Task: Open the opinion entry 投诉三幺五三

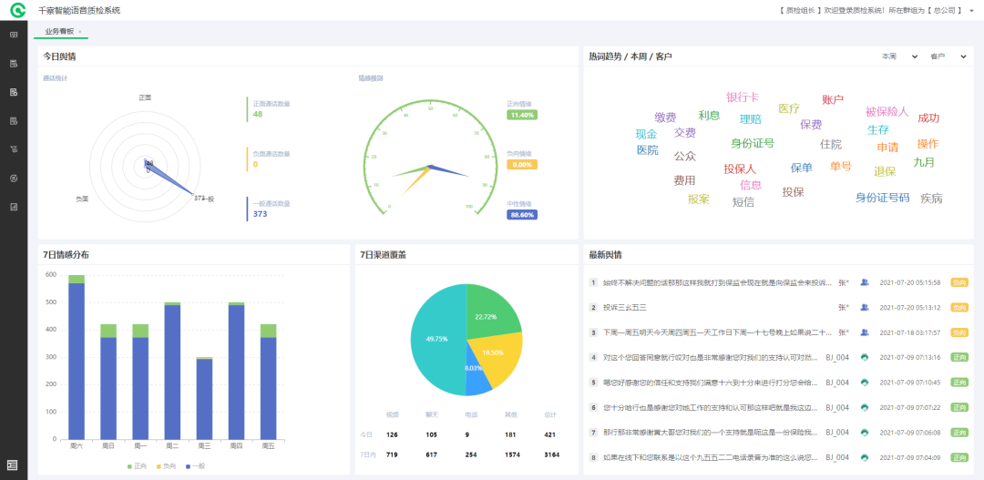Action: 624,308
